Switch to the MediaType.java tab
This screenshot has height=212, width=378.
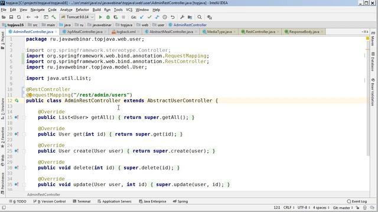click(219, 32)
